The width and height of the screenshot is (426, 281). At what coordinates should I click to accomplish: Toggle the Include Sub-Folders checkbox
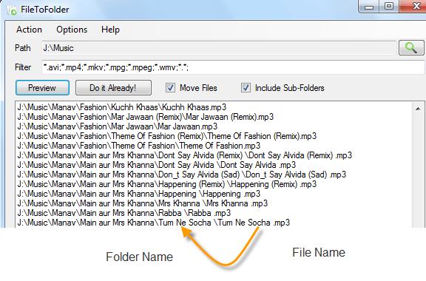pyautogui.click(x=246, y=88)
